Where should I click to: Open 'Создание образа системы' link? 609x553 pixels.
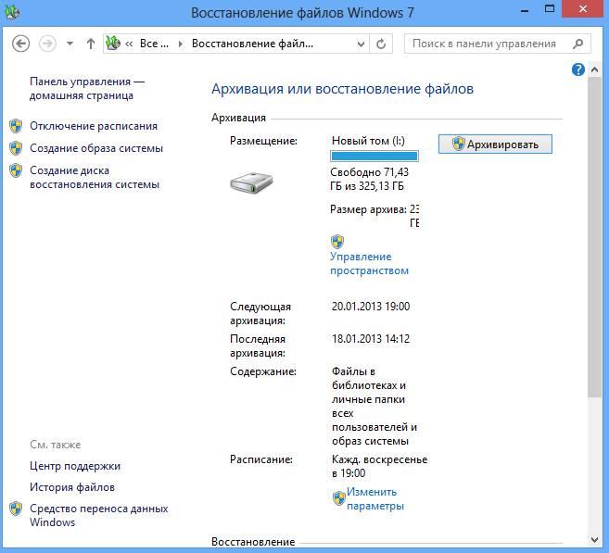pyautogui.click(x=96, y=148)
